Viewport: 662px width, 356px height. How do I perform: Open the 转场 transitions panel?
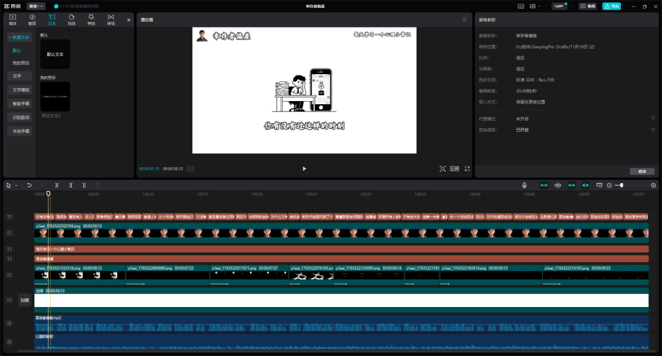(x=110, y=20)
